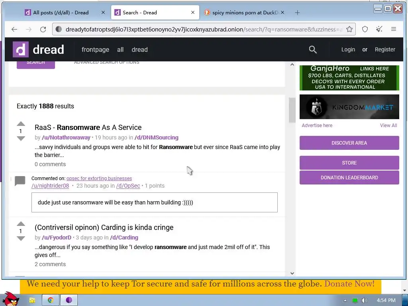Open the browser hamburger menu

click(x=394, y=29)
